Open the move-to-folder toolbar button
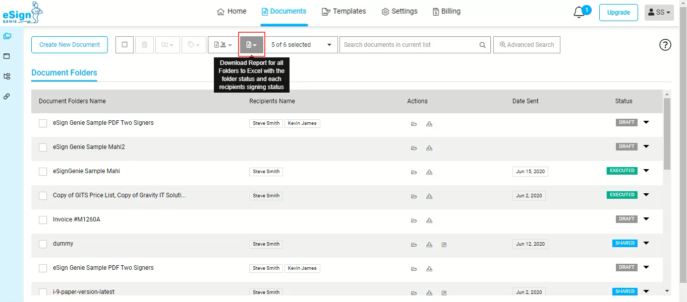This screenshot has width=687, height=302. point(167,45)
